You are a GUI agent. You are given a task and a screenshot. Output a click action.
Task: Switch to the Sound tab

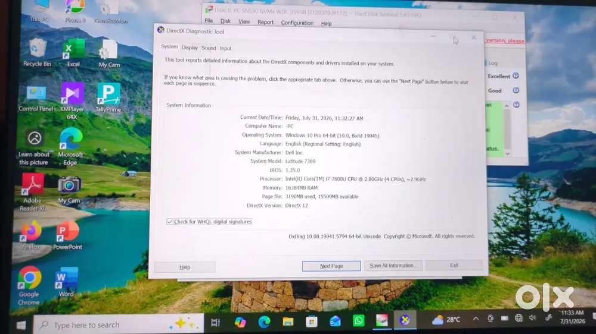[x=209, y=48]
